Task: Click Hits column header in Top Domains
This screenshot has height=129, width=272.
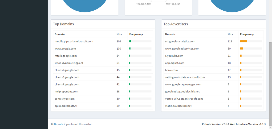Action: [x=119, y=34]
